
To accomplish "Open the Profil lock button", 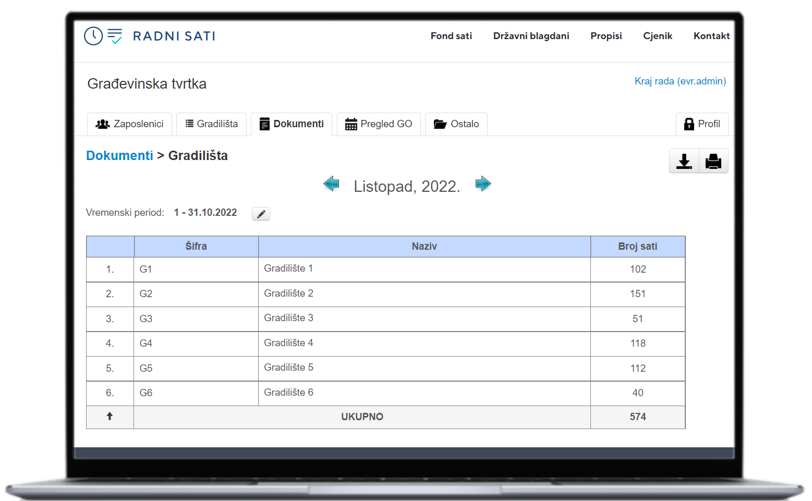I will [x=702, y=124].
